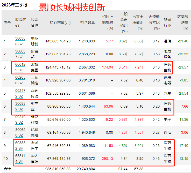Select stock name 亿联网络
The image size is (191, 173).
[x=34, y=132]
